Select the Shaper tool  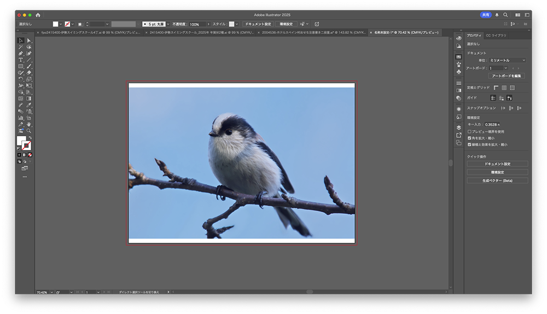tap(21, 73)
